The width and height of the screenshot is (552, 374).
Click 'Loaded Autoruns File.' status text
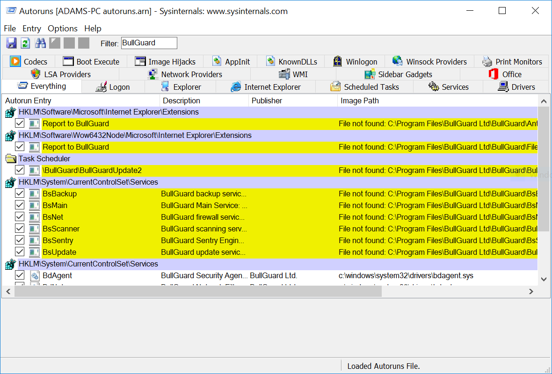(384, 366)
